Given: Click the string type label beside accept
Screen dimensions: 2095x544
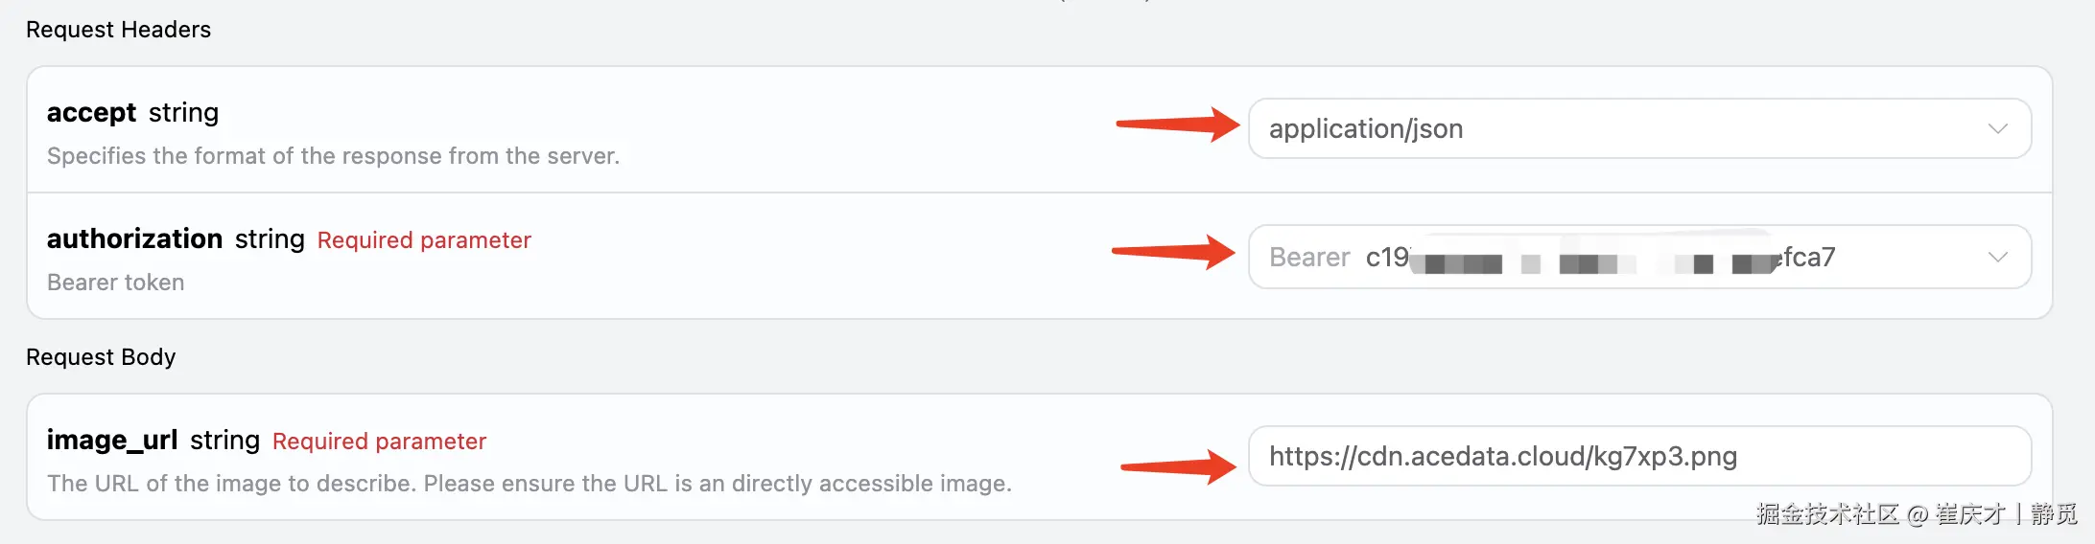Looking at the screenshot, I should (x=183, y=113).
